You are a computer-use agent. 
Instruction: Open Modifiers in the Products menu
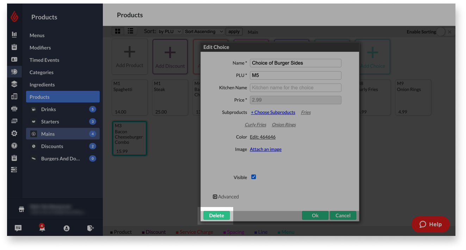[x=40, y=48]
